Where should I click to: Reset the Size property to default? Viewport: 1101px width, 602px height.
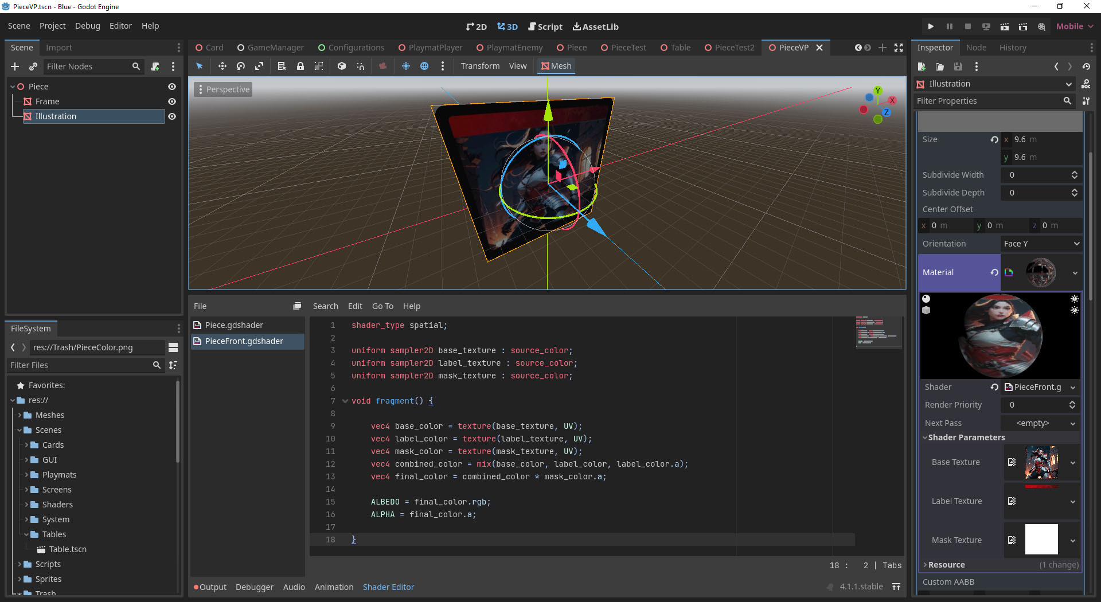click(x=994, y=139)
